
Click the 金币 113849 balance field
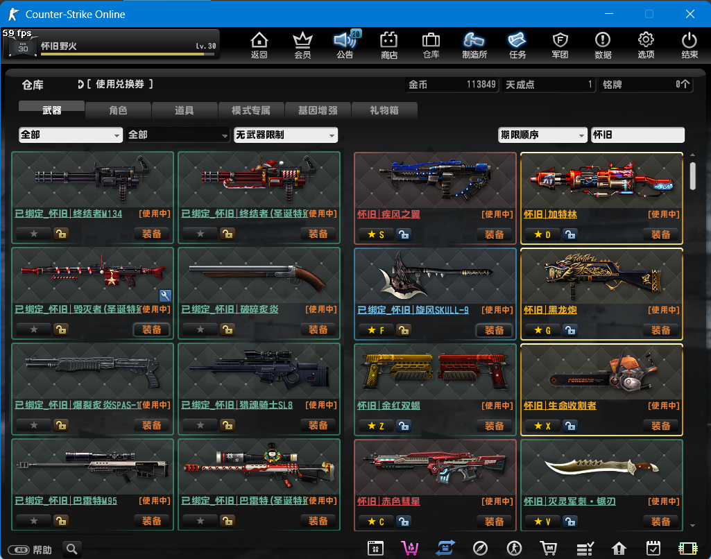click(x=452, y=85)
